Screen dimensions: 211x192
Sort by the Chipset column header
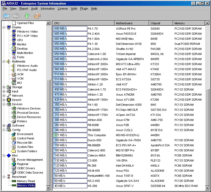[x=161, y=23]
